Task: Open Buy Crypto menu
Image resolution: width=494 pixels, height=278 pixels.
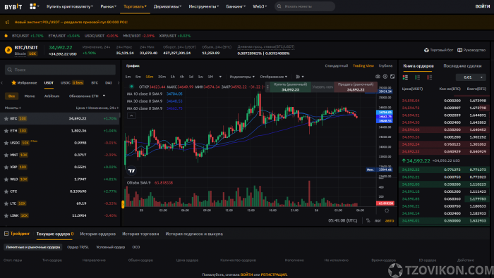Action: 70,6
